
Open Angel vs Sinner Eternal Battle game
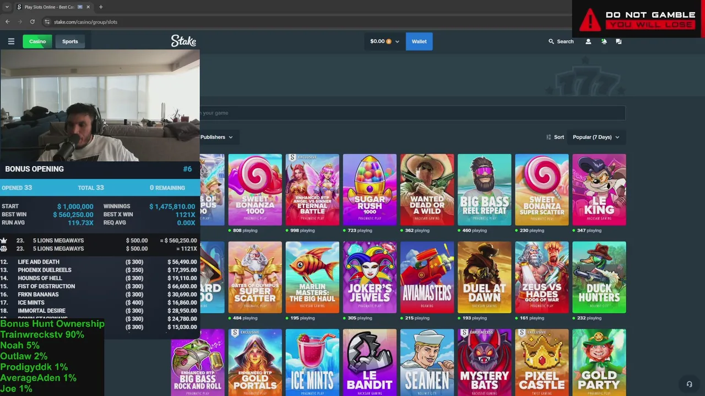(312, 190)
